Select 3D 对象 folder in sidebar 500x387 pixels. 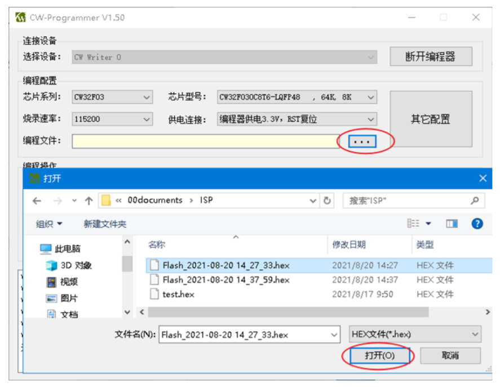tap(69, 265)
